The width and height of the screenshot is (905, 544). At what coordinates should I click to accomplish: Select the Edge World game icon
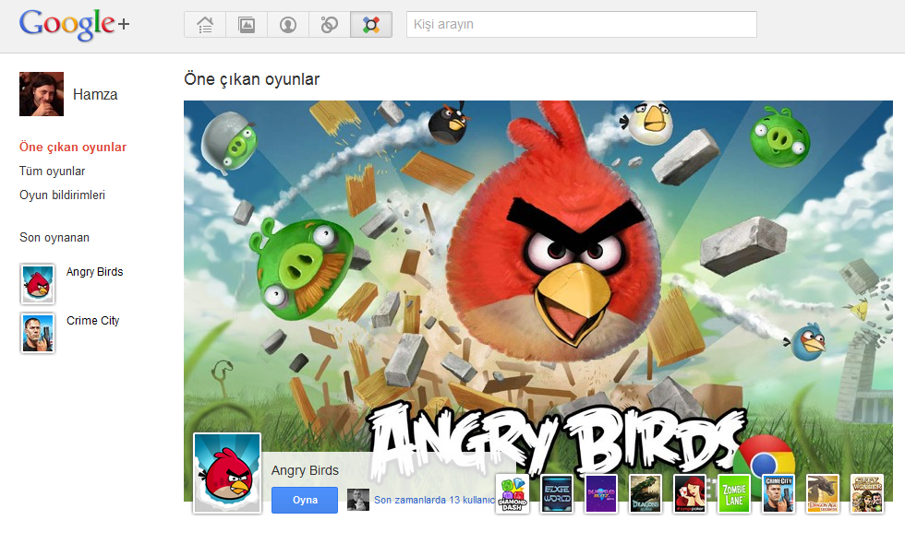pos(557,494)
